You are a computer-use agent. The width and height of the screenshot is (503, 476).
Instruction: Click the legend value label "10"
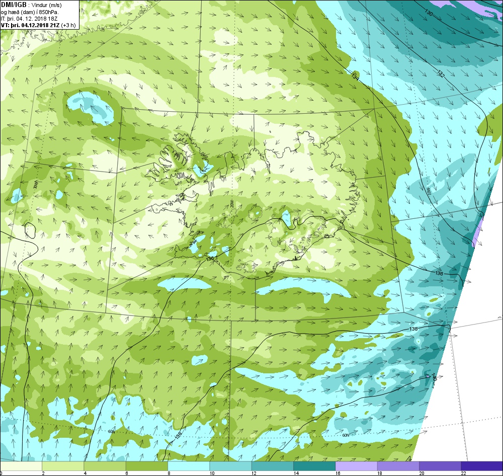[212, 473]
